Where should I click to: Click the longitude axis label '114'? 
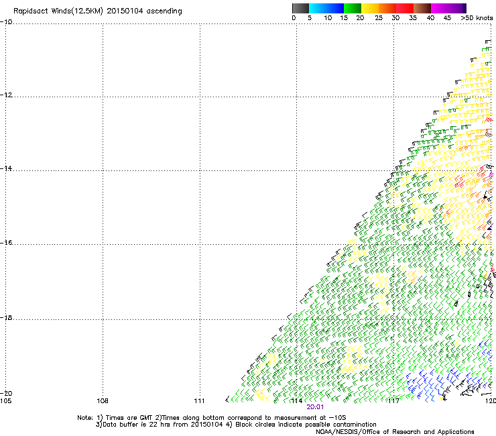[296, 401]
